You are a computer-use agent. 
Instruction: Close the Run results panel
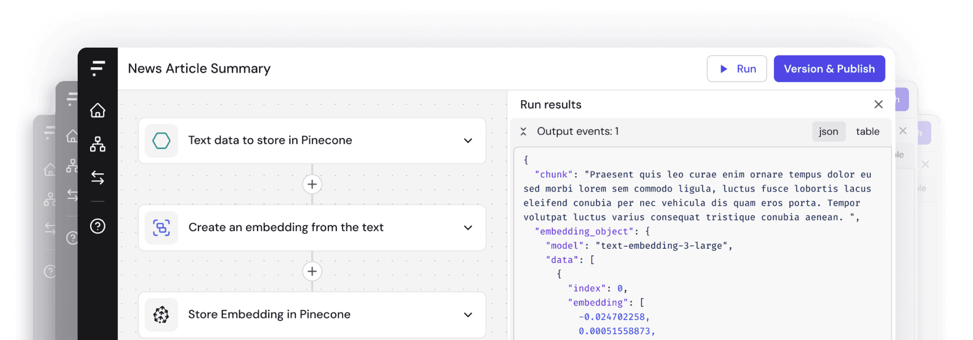point(878,104)
